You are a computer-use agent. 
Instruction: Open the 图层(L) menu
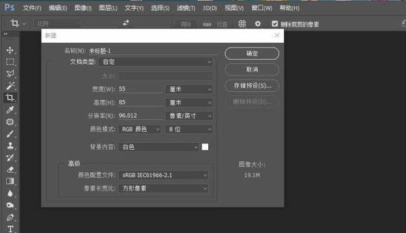(x=108, y=8)
